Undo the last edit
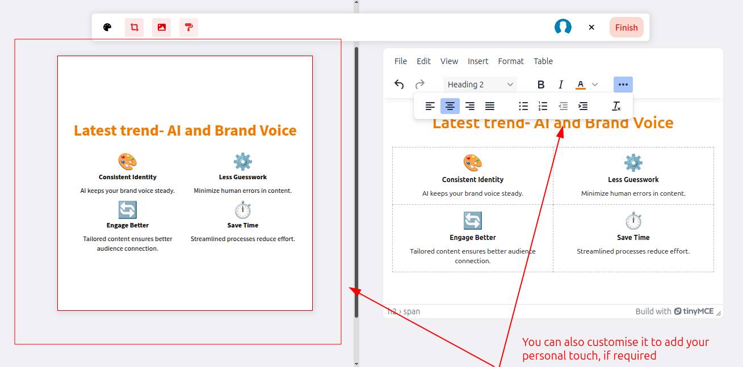This screenshot has width=743, height=367. point(399,85)
